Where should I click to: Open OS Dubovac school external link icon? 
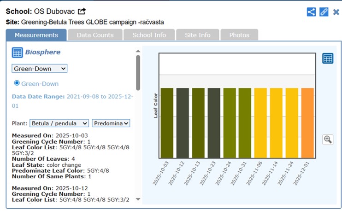point(82,12)
